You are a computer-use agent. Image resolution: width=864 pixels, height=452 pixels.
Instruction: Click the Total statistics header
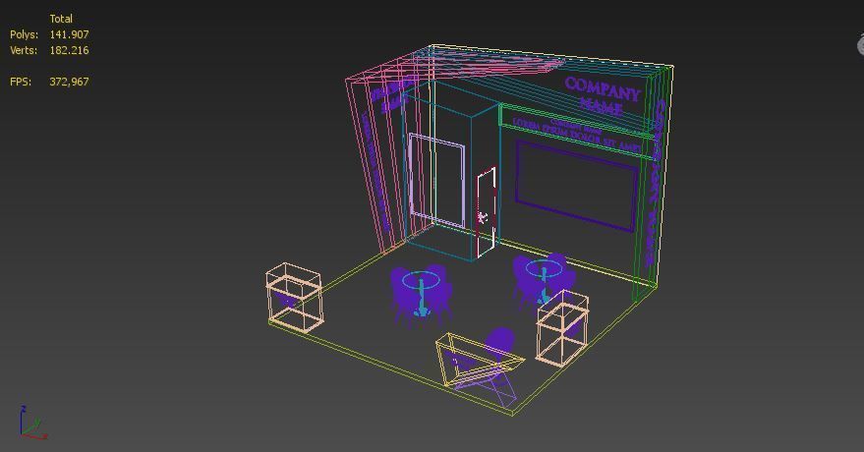click(61, 19)
